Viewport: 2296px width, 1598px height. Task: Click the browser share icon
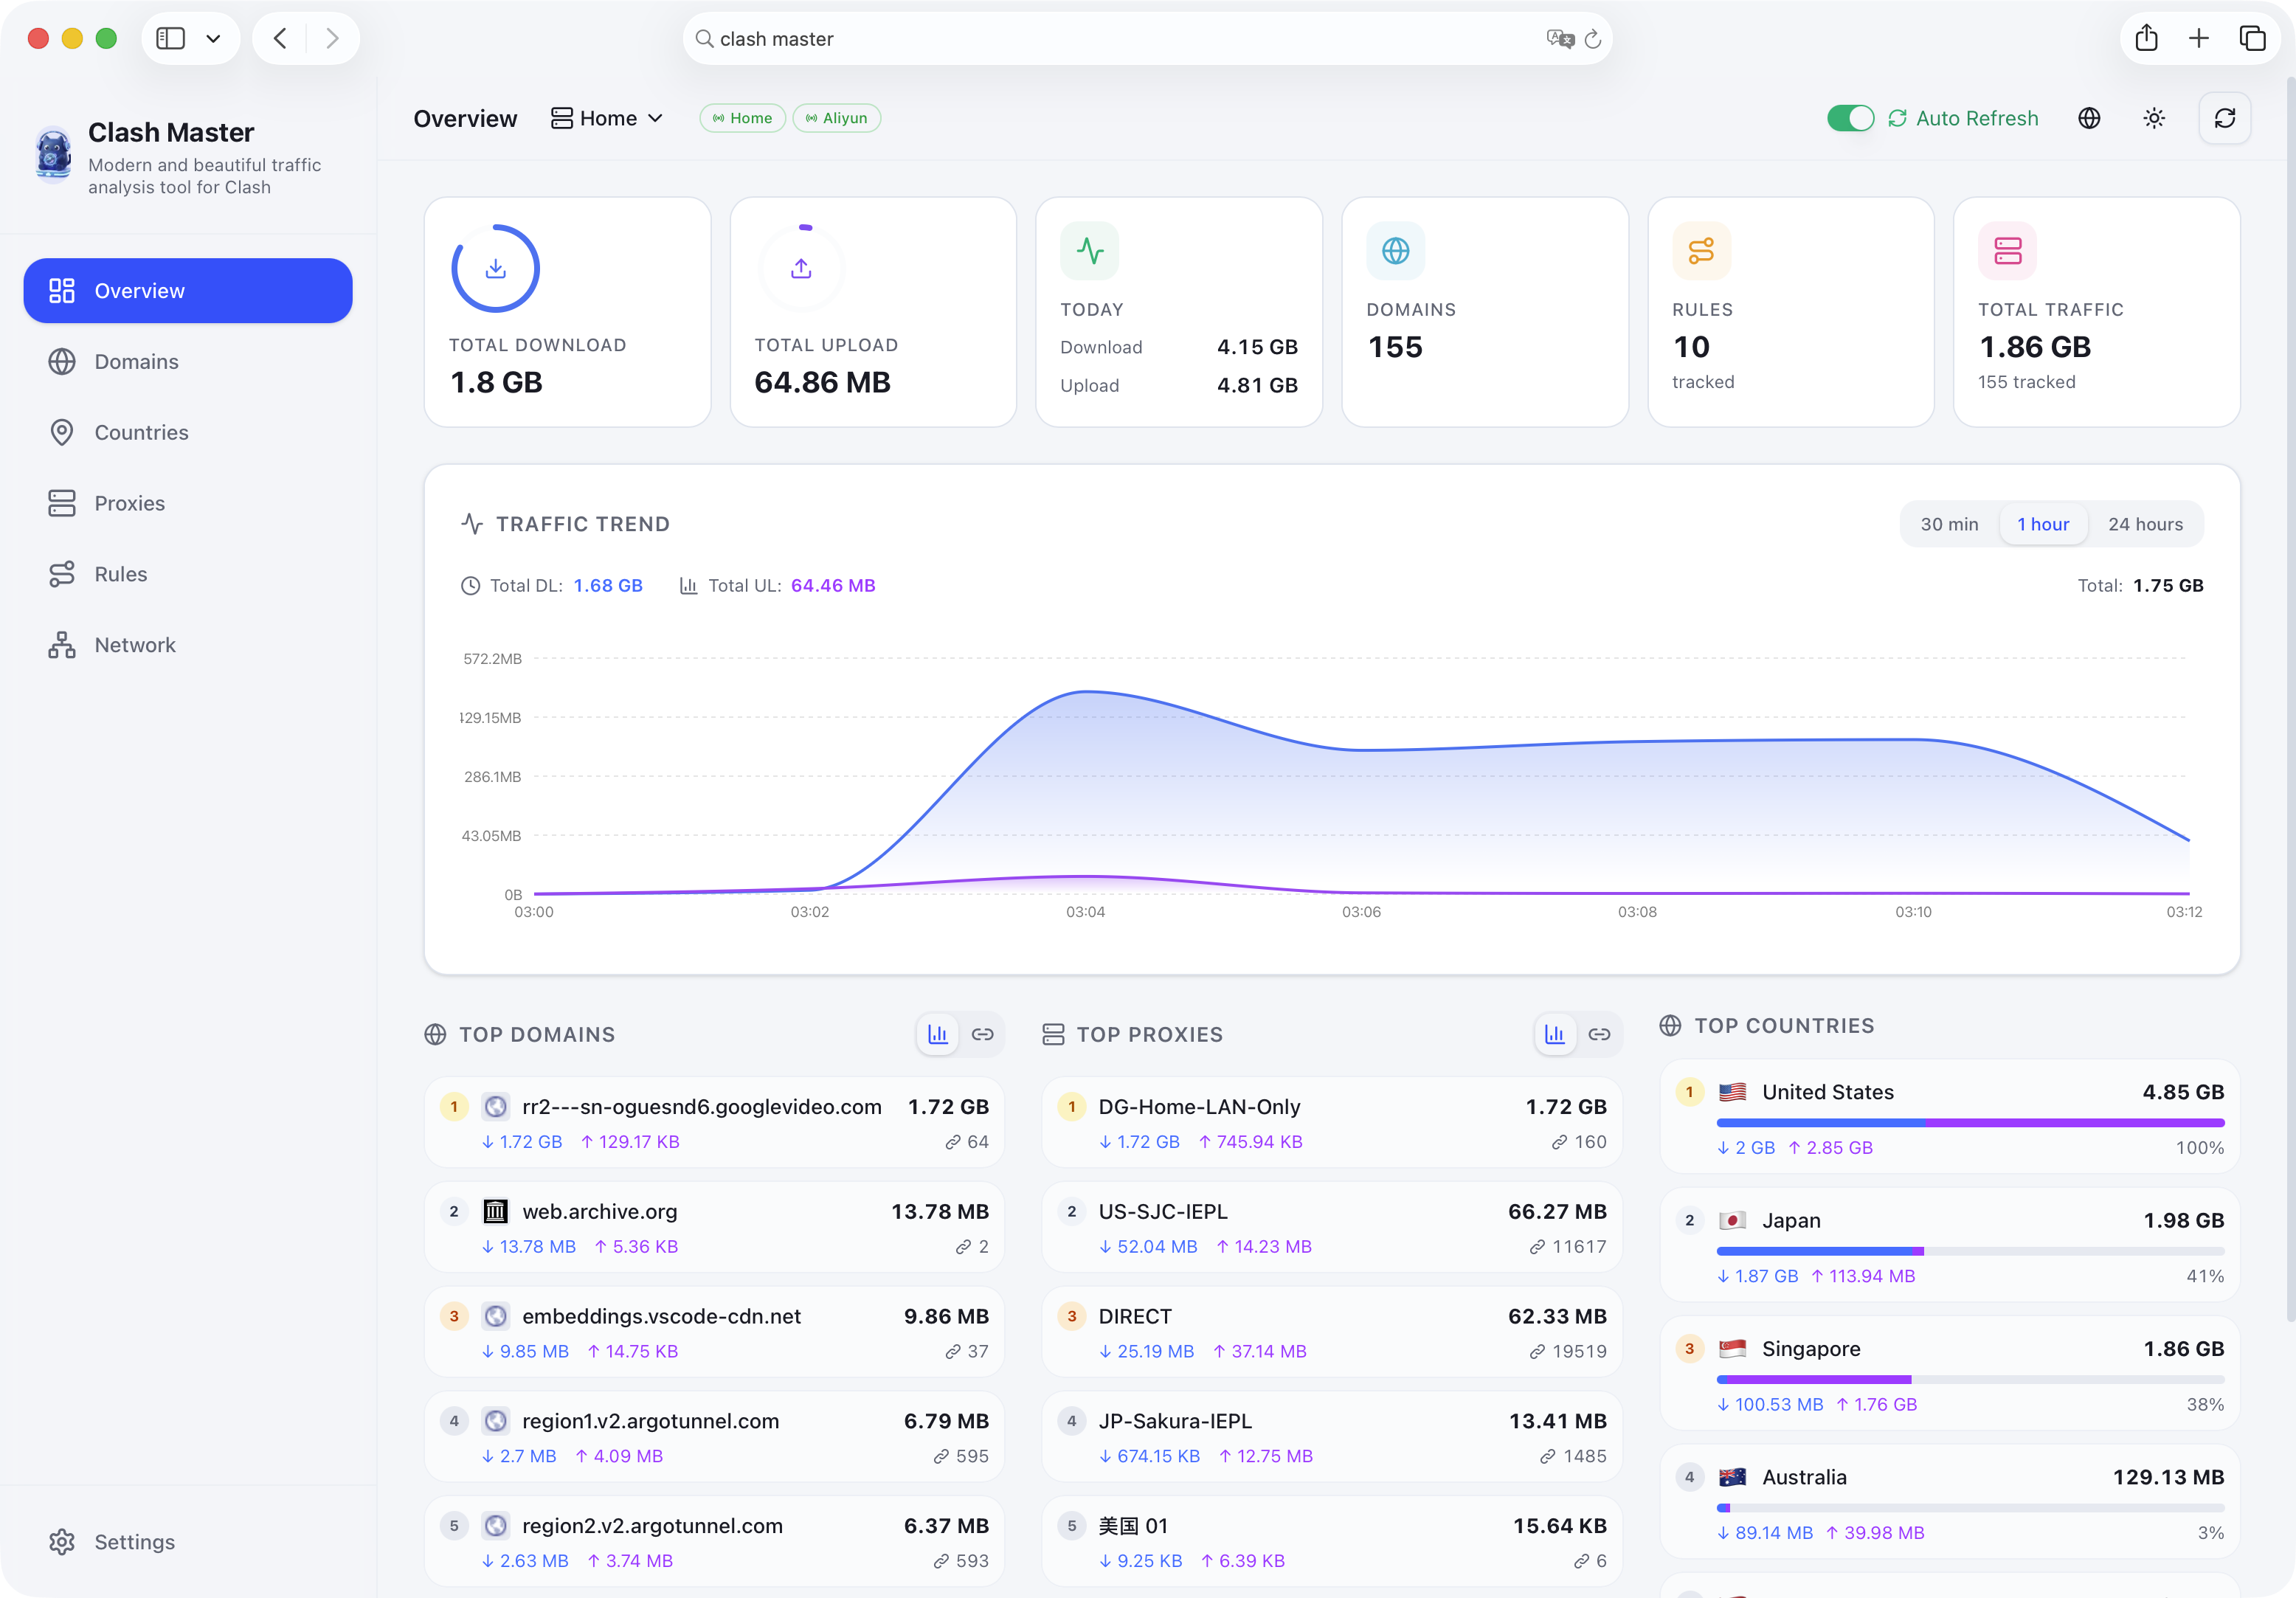pos(2146,39)
